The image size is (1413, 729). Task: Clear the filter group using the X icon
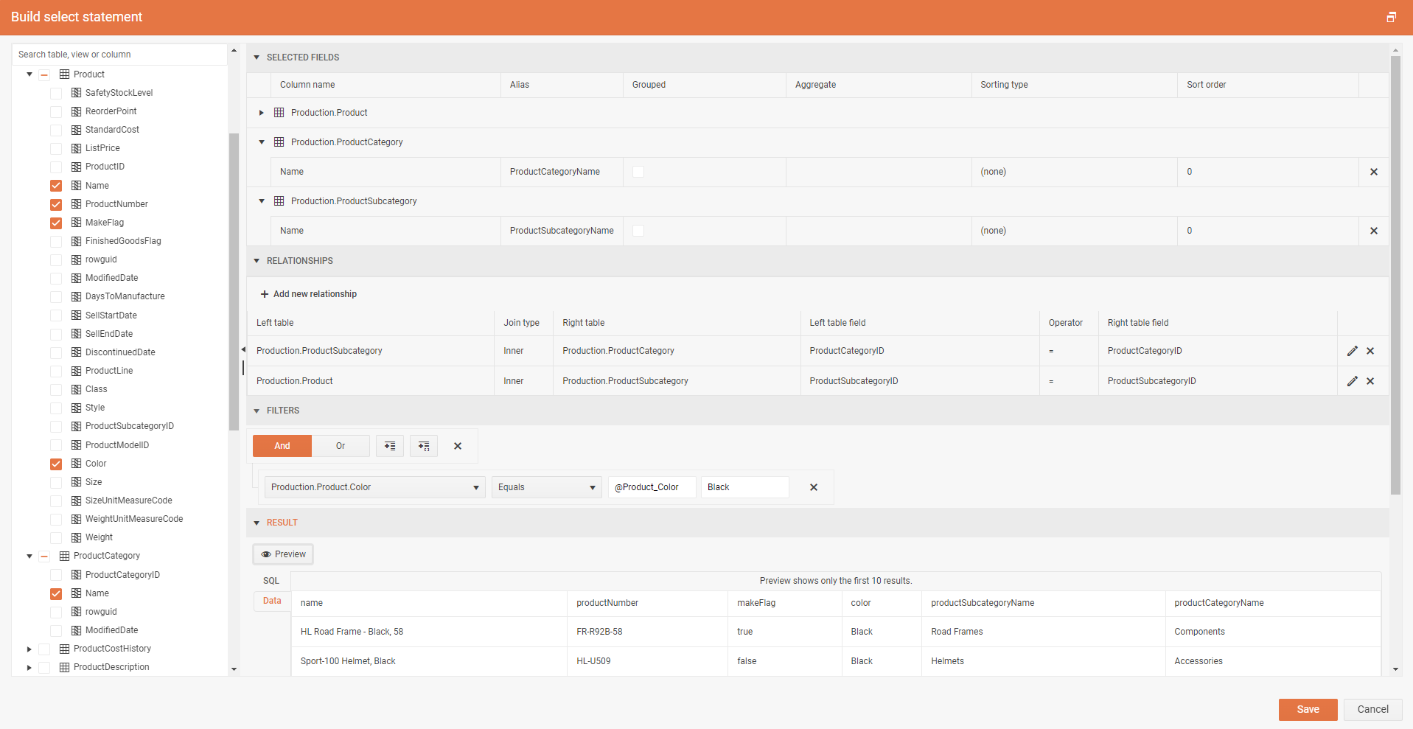pyautogui.click(x=457, y=446)
